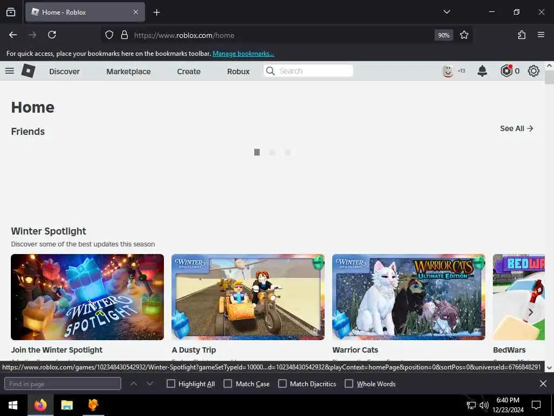View site security lock icon
The height and width of the screenshot is (416, 554).
coord(124,35)
